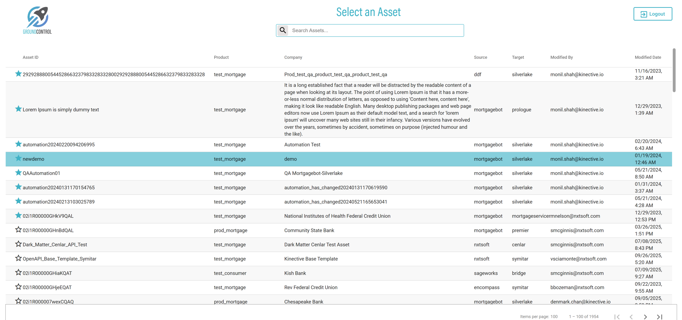Star asset 02i1R00000GHiaKQAT for Kish Bank
682x320 pixels.
click(x=18, y=273)
